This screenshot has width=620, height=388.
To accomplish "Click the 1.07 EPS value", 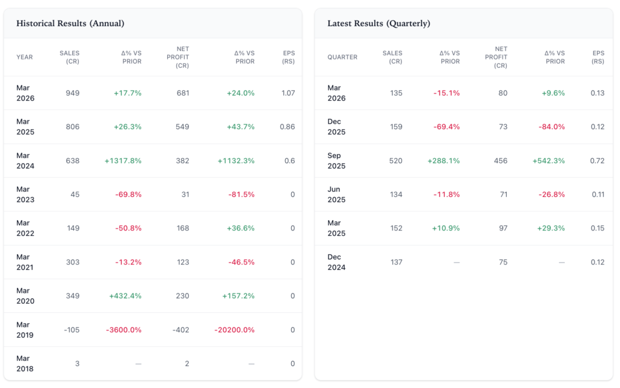I will tap(288, 93).
